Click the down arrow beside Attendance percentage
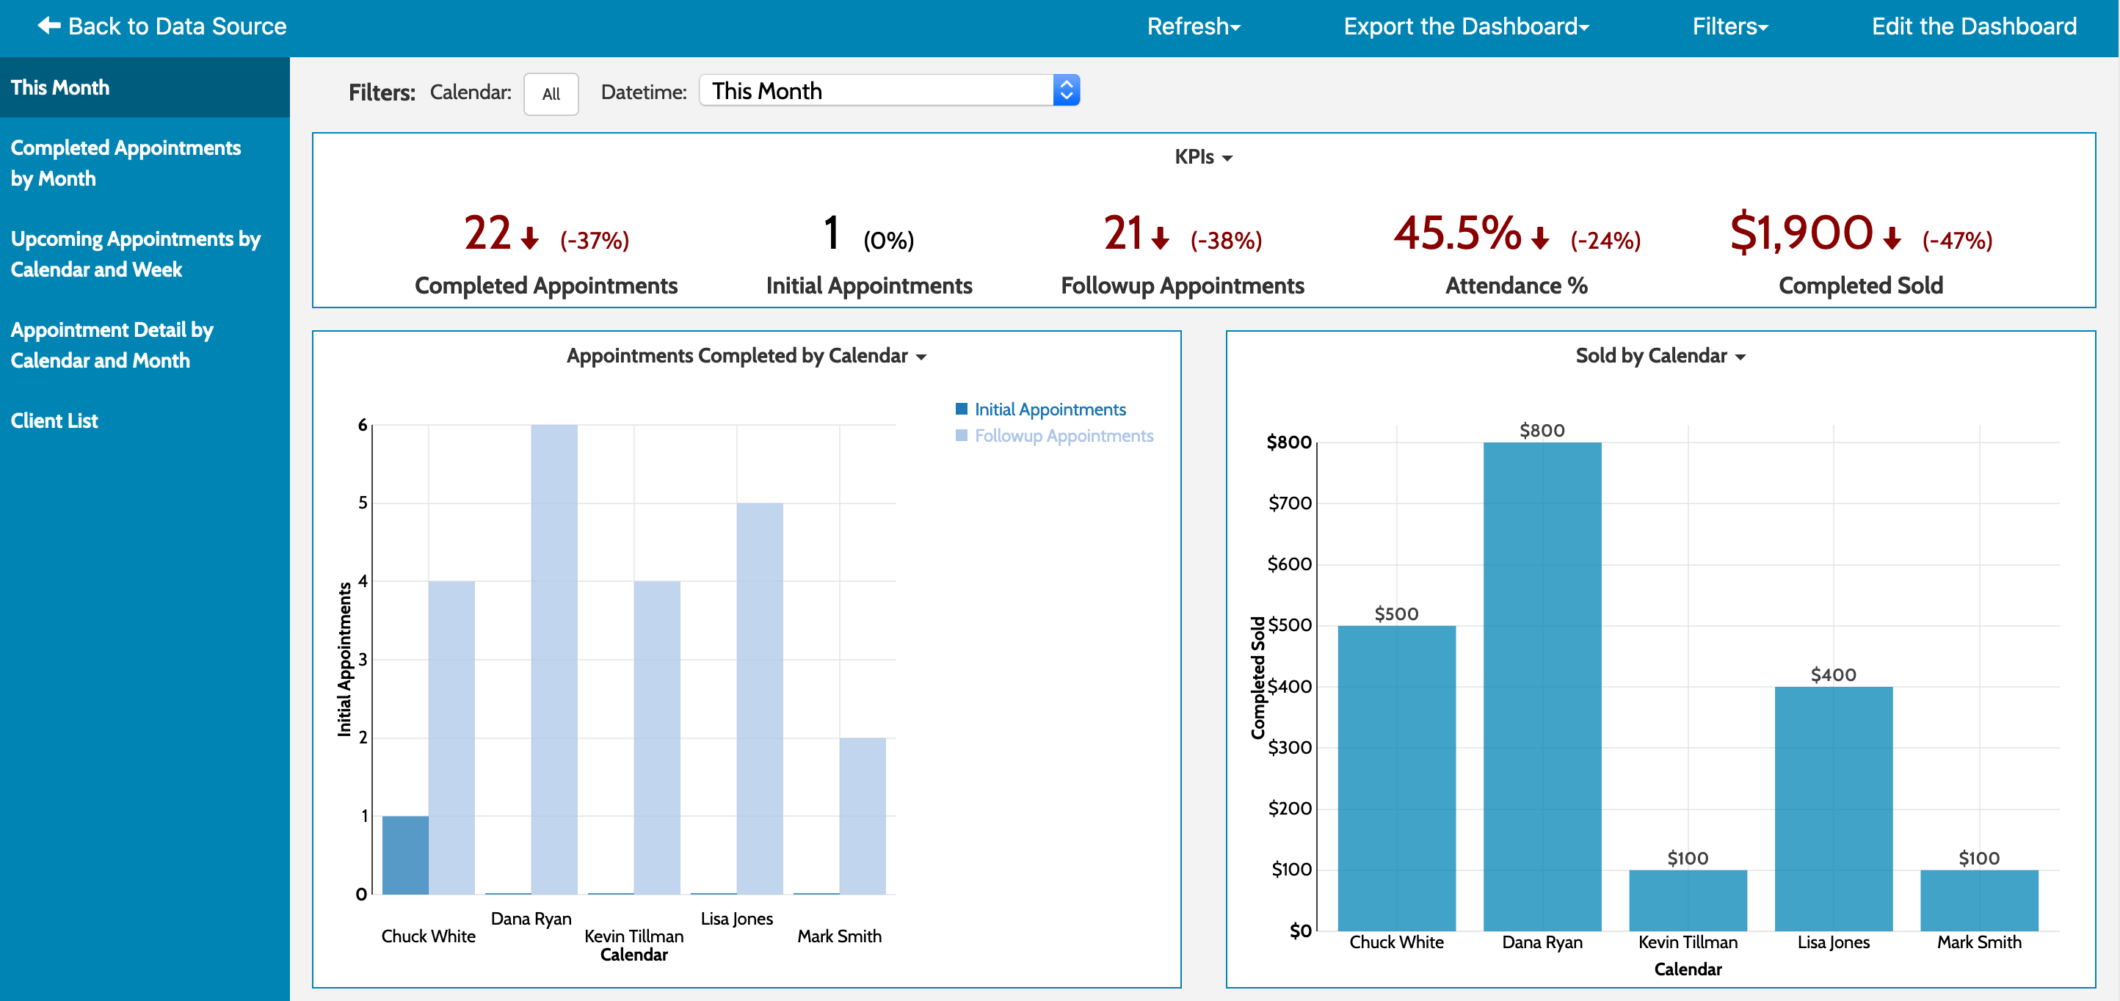2120x1001 pixels. [x=1539, y=239]
